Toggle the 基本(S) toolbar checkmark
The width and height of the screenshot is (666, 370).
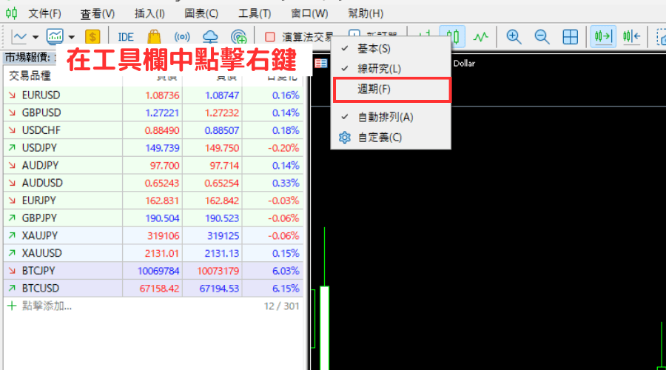click(x=374, y=49)
